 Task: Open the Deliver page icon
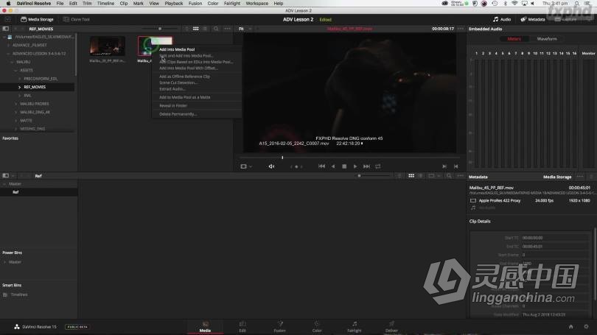[391, 326]
